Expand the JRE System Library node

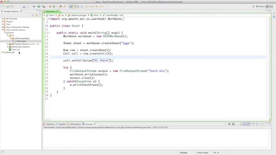8,44
